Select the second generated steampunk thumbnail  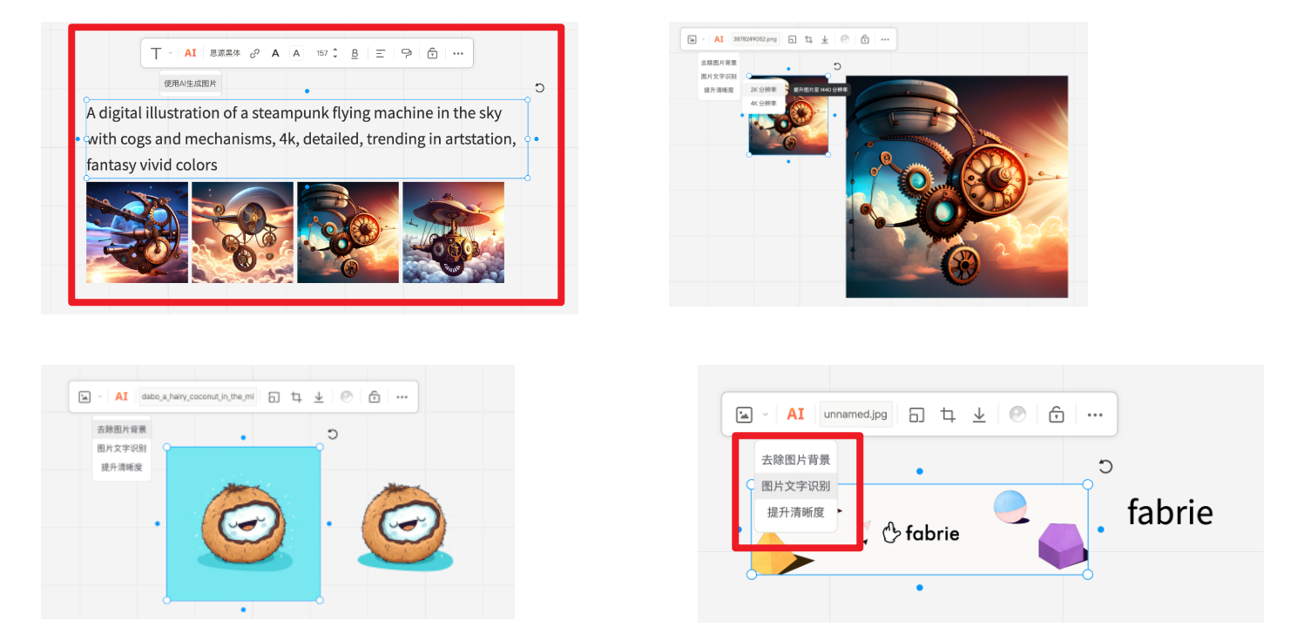click(x=242, y=232)
